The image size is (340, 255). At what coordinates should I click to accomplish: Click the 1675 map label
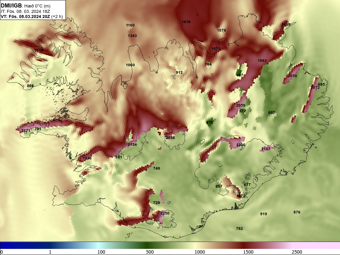coord(216,49)
